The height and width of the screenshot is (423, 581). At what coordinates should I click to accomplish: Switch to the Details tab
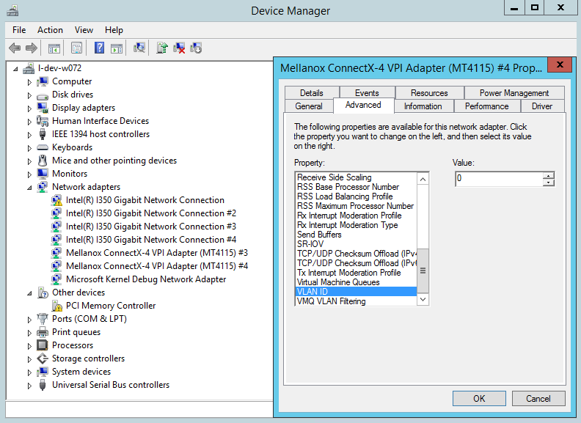point(312,92)
